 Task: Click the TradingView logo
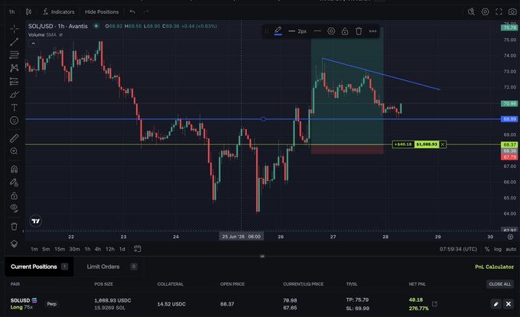pyautogui.click(x=35, y=221)
